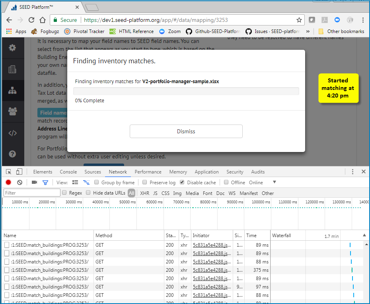Check the 375 ms request row checkbox

7,270
